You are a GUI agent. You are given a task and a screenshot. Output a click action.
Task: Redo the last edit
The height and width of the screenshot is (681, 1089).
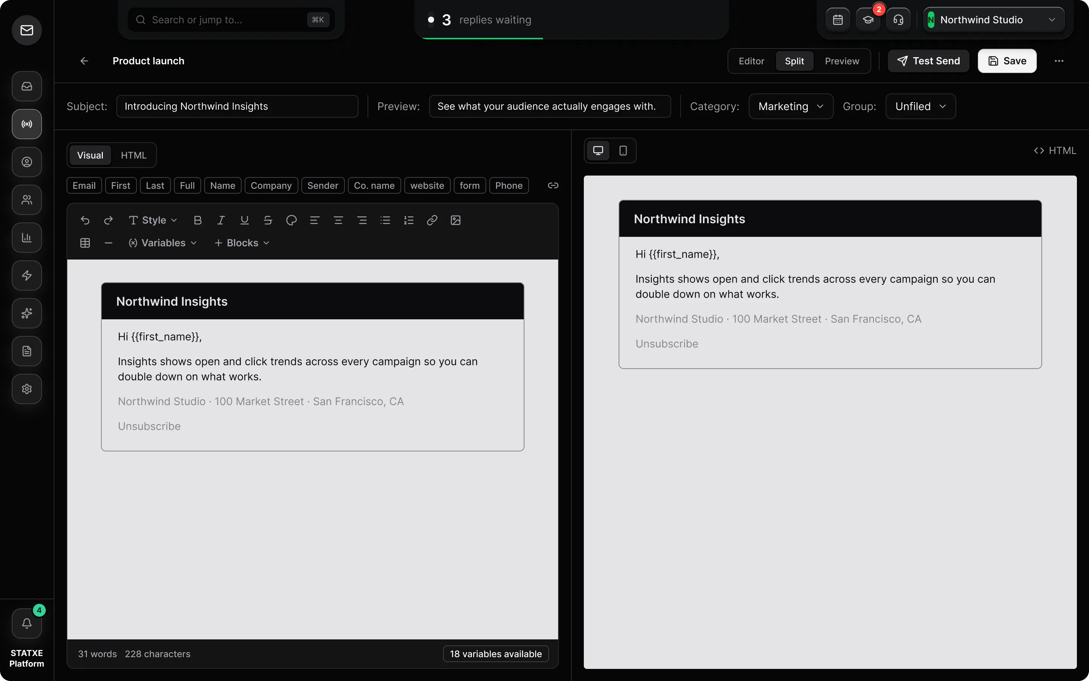coord(109,220)
